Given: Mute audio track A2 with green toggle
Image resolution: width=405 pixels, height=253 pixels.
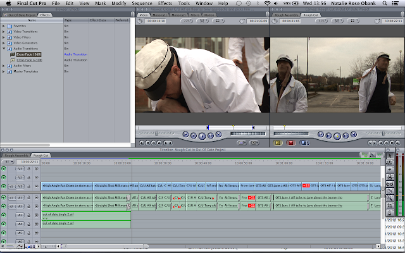Looking at the screenshot, I should tap(4, 206).
